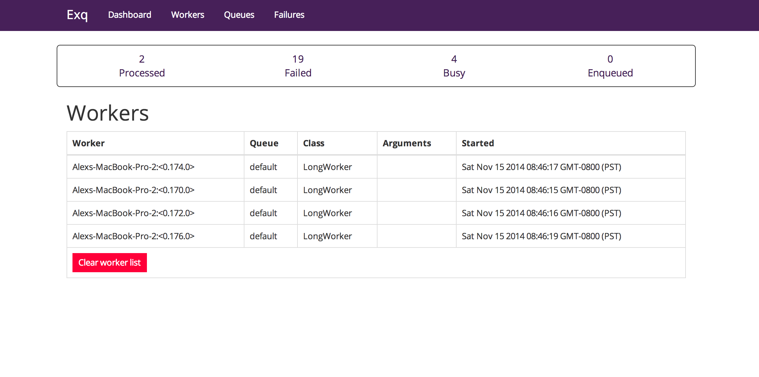The height and width of the screenshot is (377, 759).
Task: Click the Queue column header
Action: coord(264,143)
